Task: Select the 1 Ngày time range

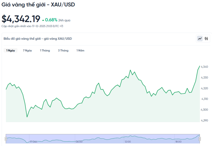Action: pos(11,51)
